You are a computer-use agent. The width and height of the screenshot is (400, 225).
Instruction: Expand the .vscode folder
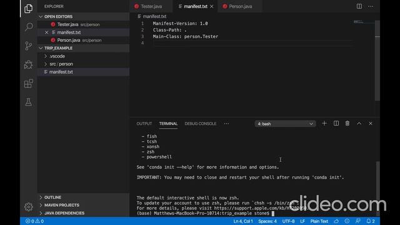tap(84, 56)
